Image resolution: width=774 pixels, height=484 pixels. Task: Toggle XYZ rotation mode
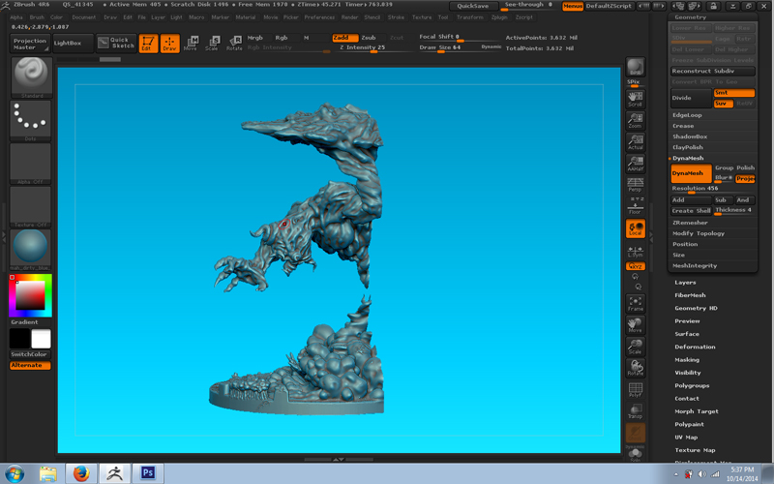coord(636,266)
